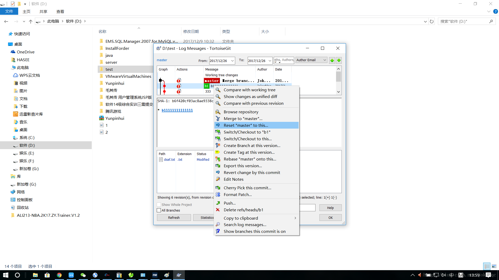Click the 修改日期 column header
499x280 pixels.
click(x=191, y=31)
